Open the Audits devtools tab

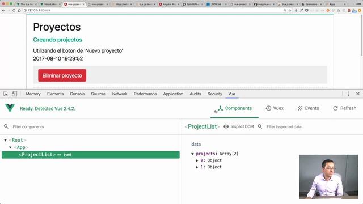[x=195, y=93]
